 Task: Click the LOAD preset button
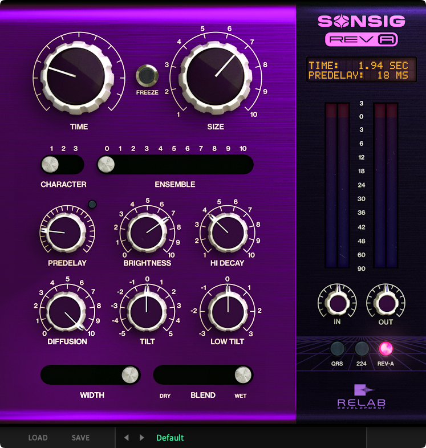coord(38,438)
